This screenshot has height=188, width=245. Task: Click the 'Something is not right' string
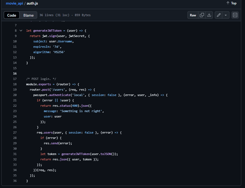pyautogui.click(x=81, y=111)
